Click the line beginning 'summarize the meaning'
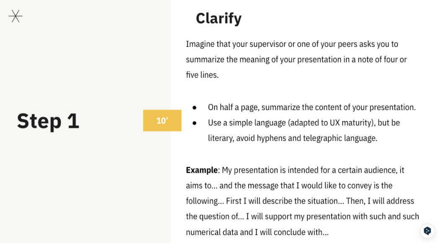The image size is (438, 243). [x=296, y=59]
